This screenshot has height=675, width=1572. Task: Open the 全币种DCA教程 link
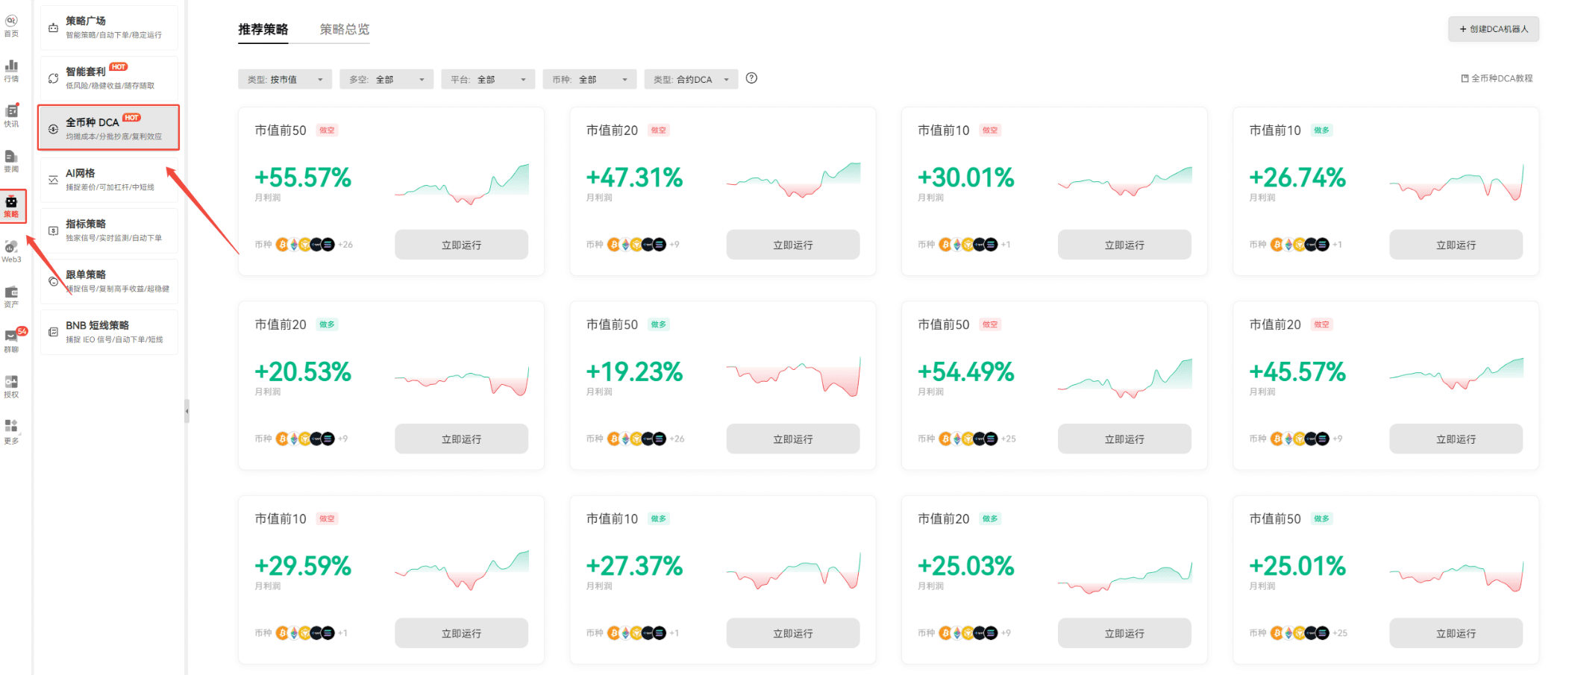[x=1497, y=78]
